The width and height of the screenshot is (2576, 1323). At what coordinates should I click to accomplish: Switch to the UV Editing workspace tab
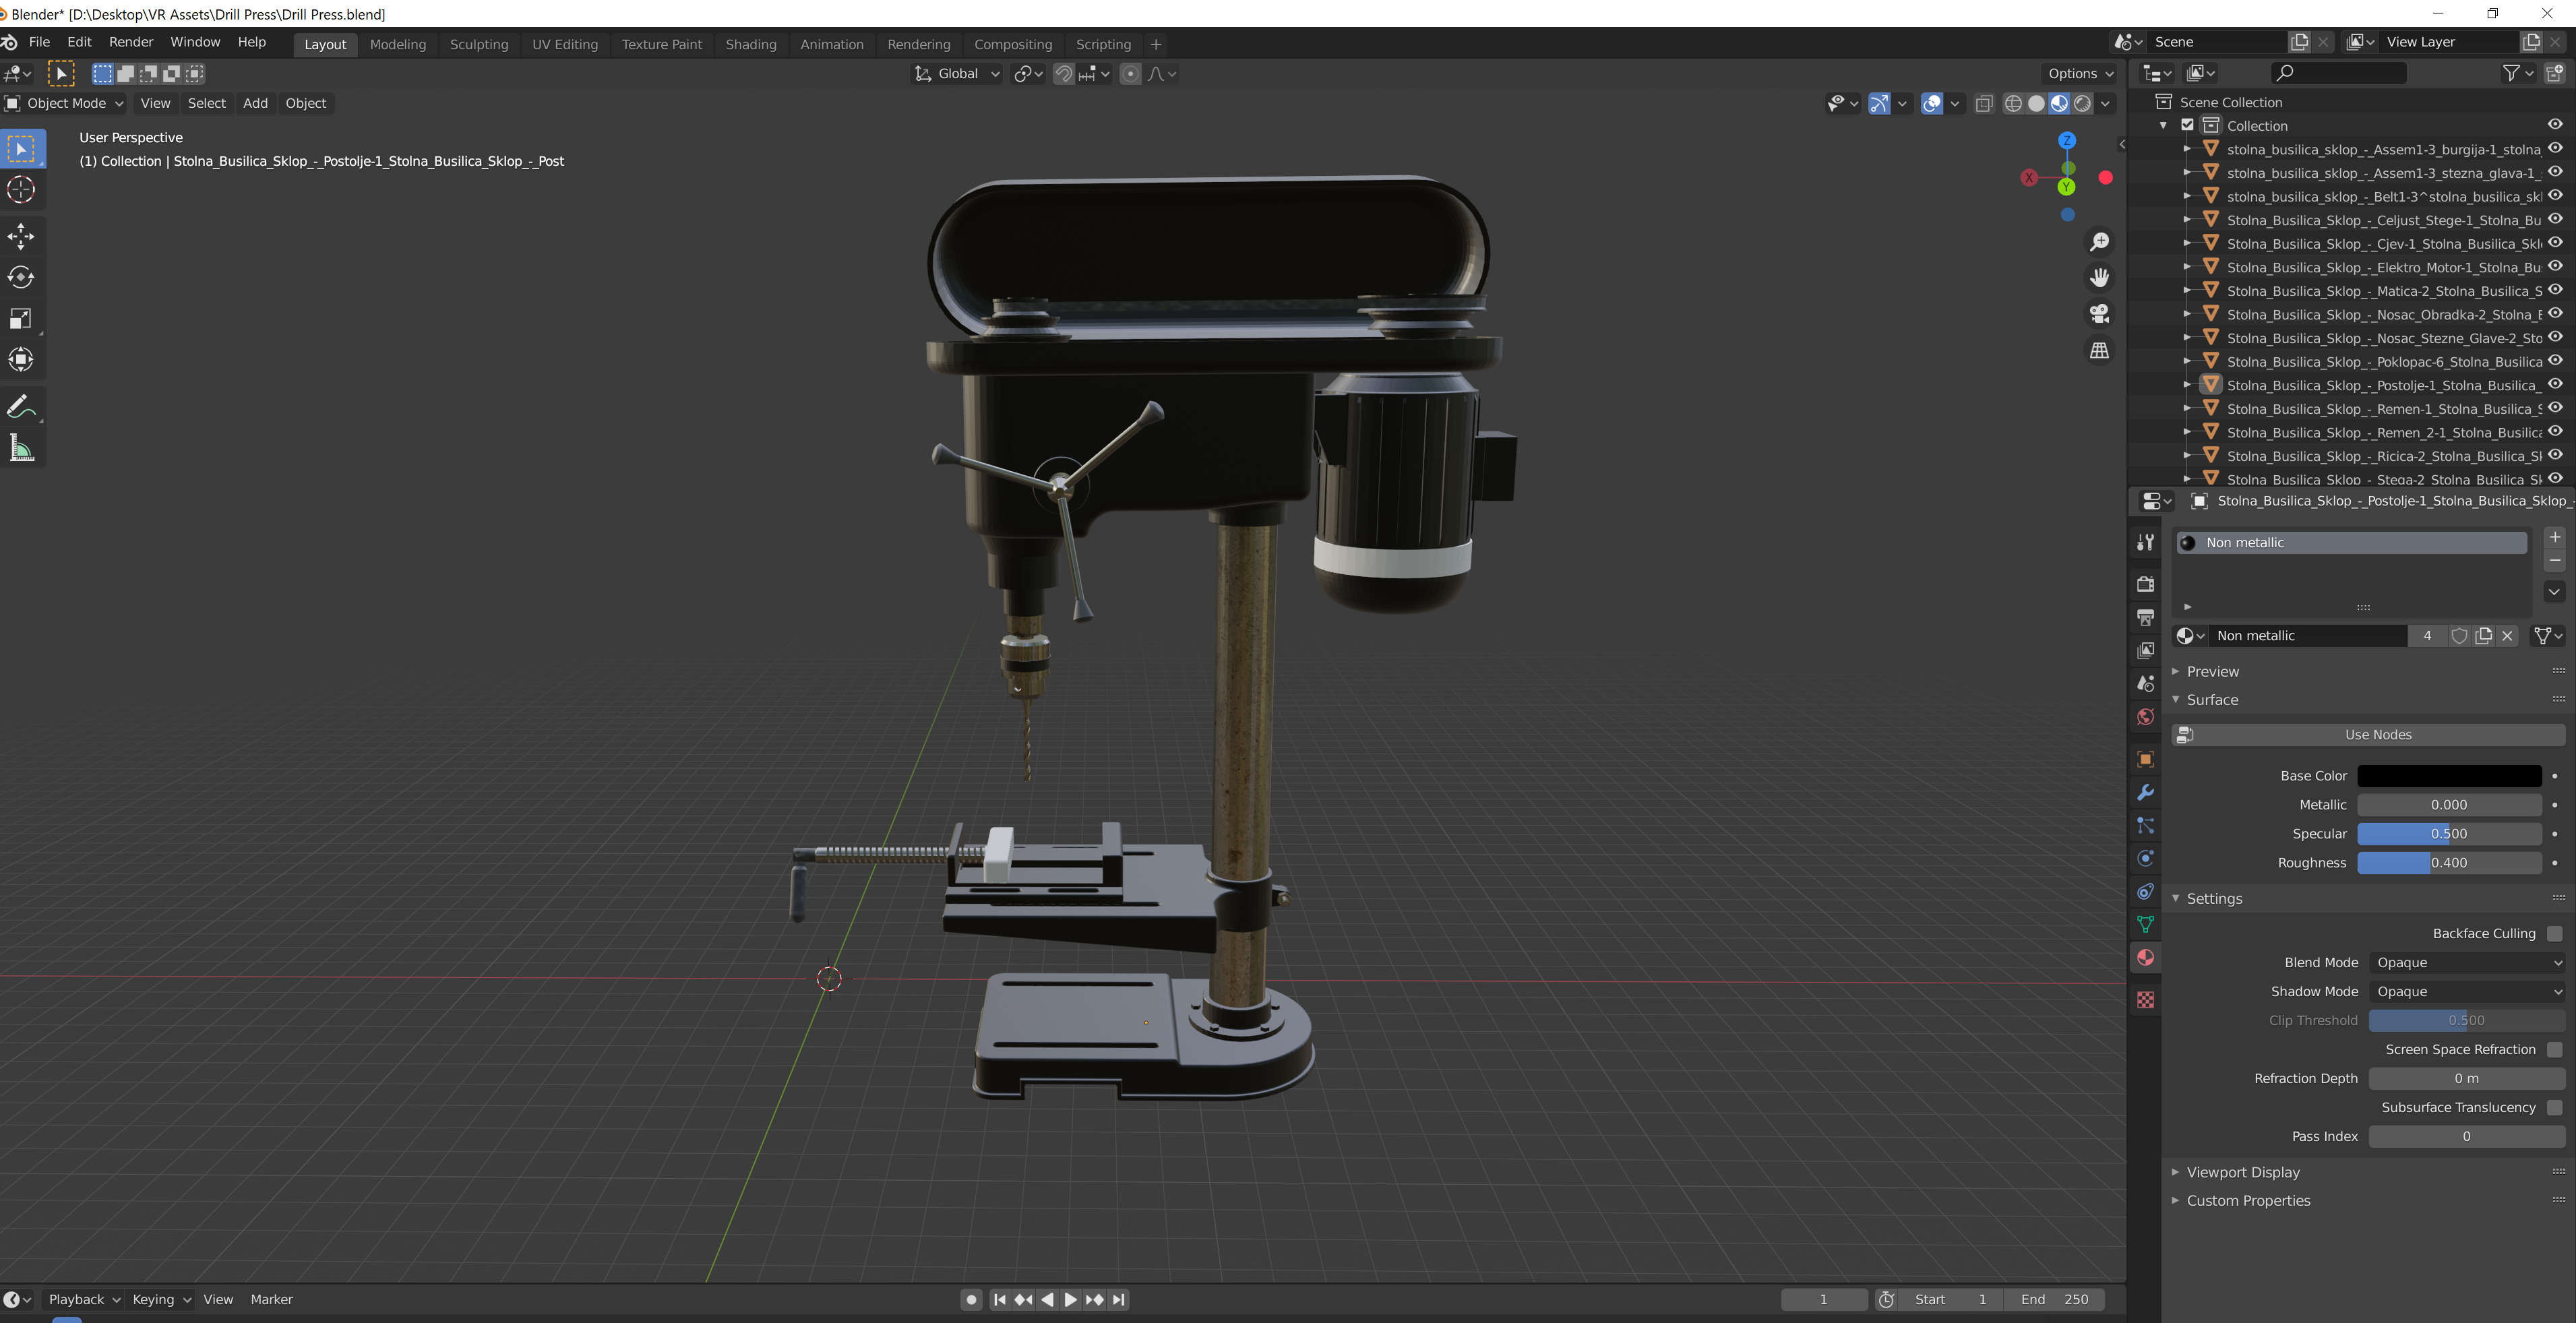pyautogui.click(x=565, y=45)
